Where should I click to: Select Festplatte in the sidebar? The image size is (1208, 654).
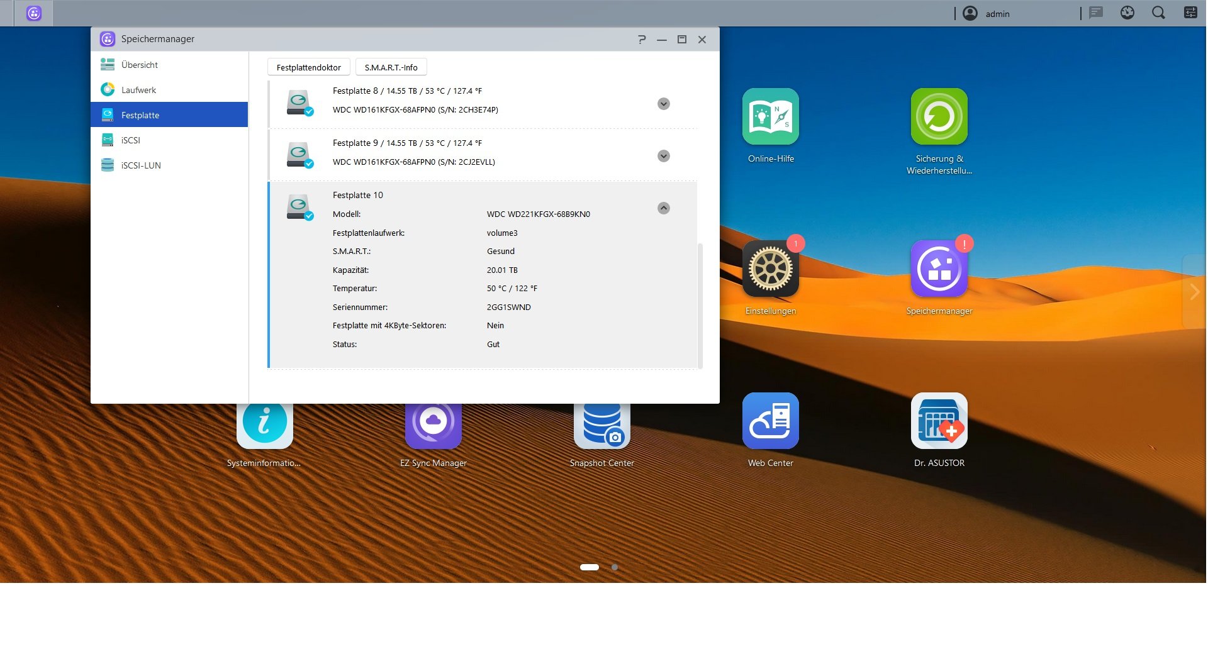[169, 114]
